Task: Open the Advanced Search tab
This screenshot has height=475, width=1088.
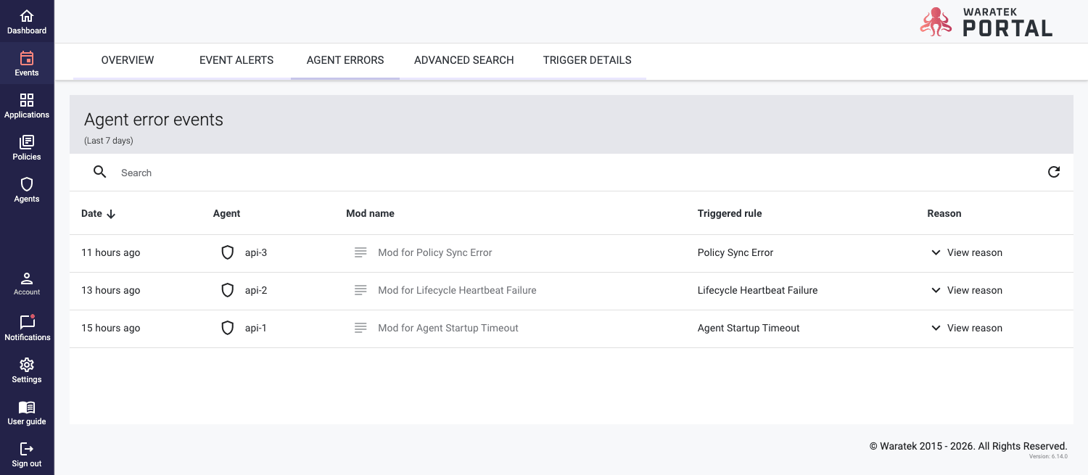Action: tap(464, 60)
